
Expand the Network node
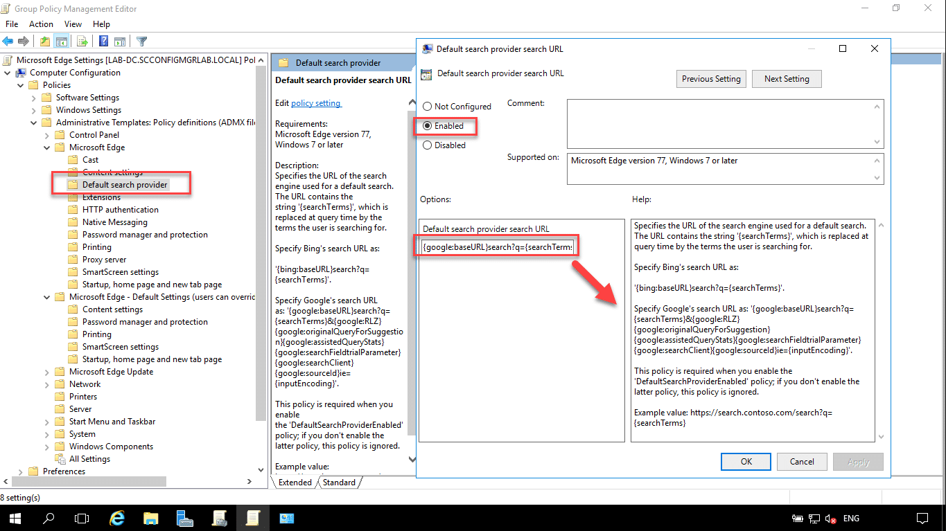tap(47, 384)
